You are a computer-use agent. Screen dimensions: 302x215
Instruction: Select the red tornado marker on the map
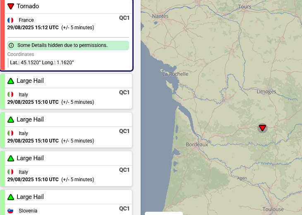coord(262,128)
